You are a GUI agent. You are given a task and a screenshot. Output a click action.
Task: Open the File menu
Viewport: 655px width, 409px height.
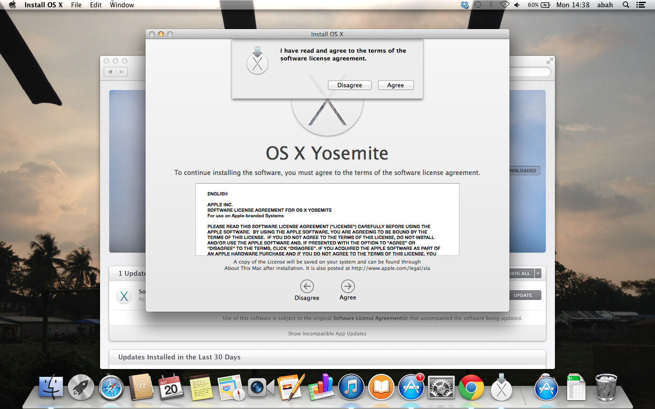[76, 5]
